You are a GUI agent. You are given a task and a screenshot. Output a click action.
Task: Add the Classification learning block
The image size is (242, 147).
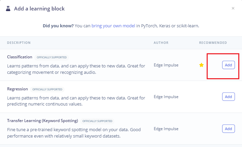228,65
